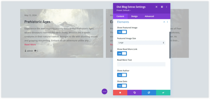Click the expand-to-fullscreen icon in settings header
The width and height of the screenshot is (210, 99).
pyautogui.click(x=156, y=7)
